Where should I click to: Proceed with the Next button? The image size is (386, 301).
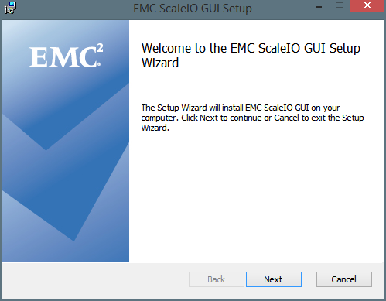pos(274,279)
